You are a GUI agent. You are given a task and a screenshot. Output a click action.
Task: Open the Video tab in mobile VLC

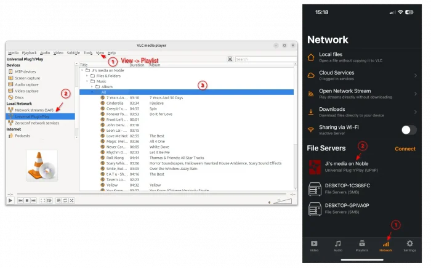[x=314, y=245]
